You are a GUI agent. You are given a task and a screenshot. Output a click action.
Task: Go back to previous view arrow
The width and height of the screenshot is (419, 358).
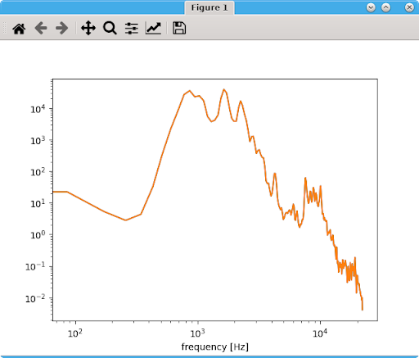coord(41,28)
